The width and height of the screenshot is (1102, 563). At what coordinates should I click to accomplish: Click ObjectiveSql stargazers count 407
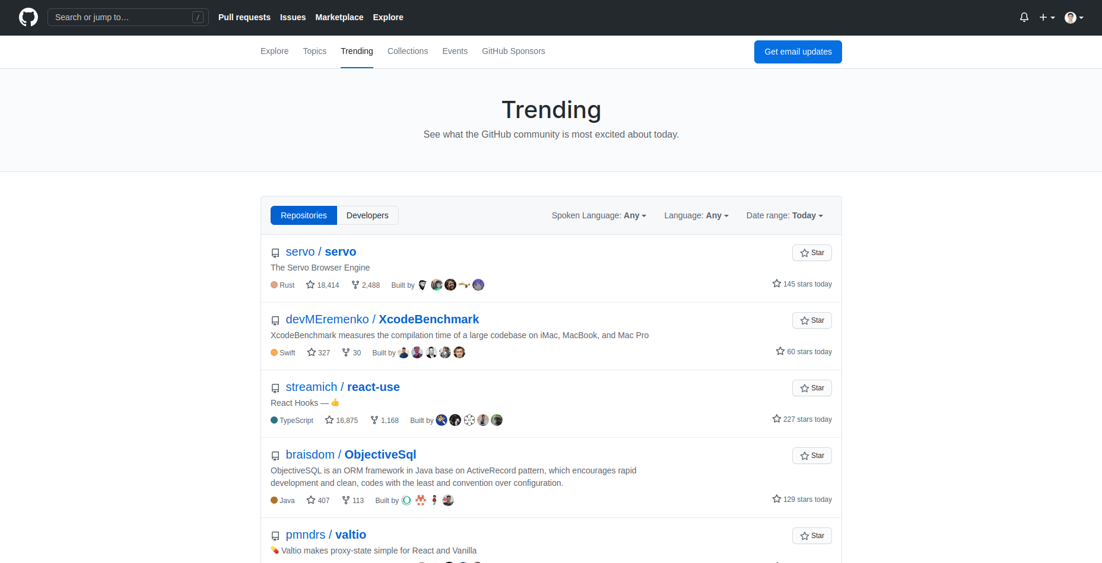click(318, 501)
